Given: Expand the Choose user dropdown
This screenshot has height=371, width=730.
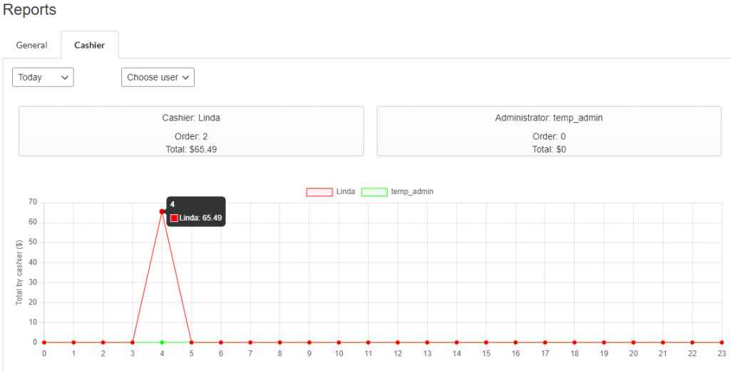Looking at the screenshot, I should [x=158, y=77].
